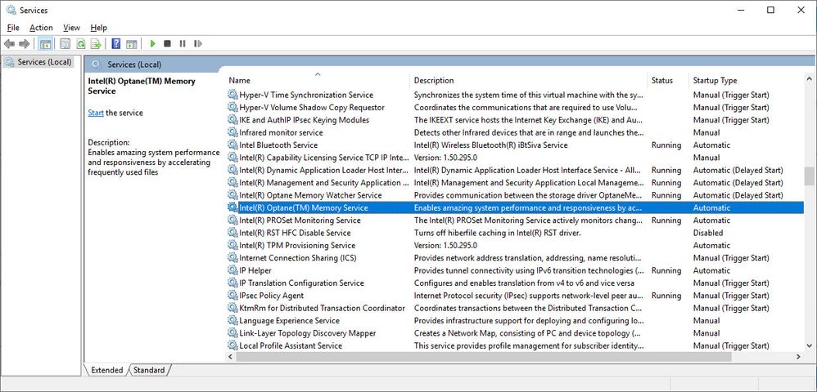Select Intel(R) RST HFC Disable Service name
Image resolution: width=817 pixels, height=392 pixels.
[295, 233]
